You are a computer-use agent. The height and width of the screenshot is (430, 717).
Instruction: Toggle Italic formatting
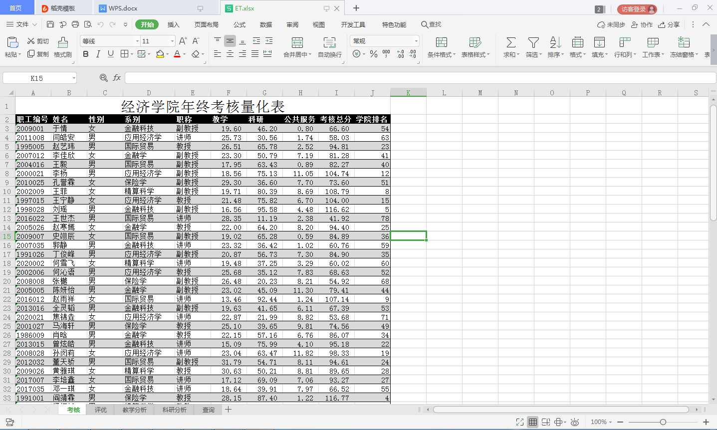(x=98, y=54)
